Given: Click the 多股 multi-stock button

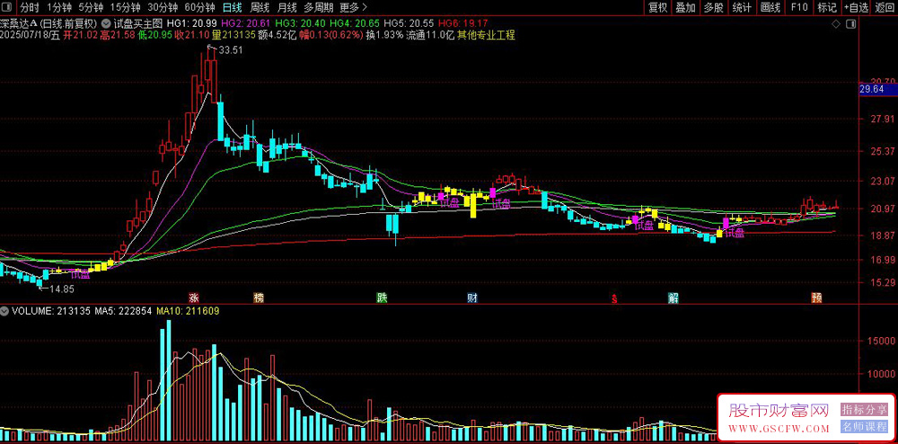Looking at the screenshot, I should [713, 7].
